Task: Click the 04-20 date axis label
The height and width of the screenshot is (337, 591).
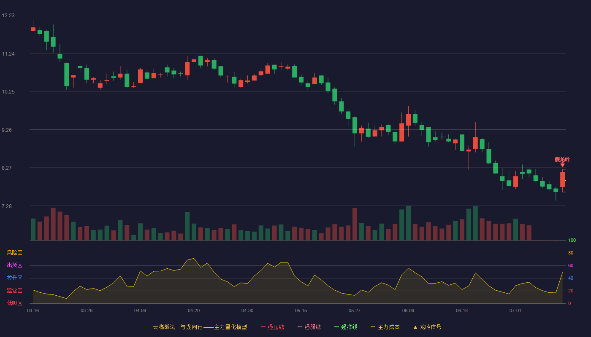Action: coord(194,310)
